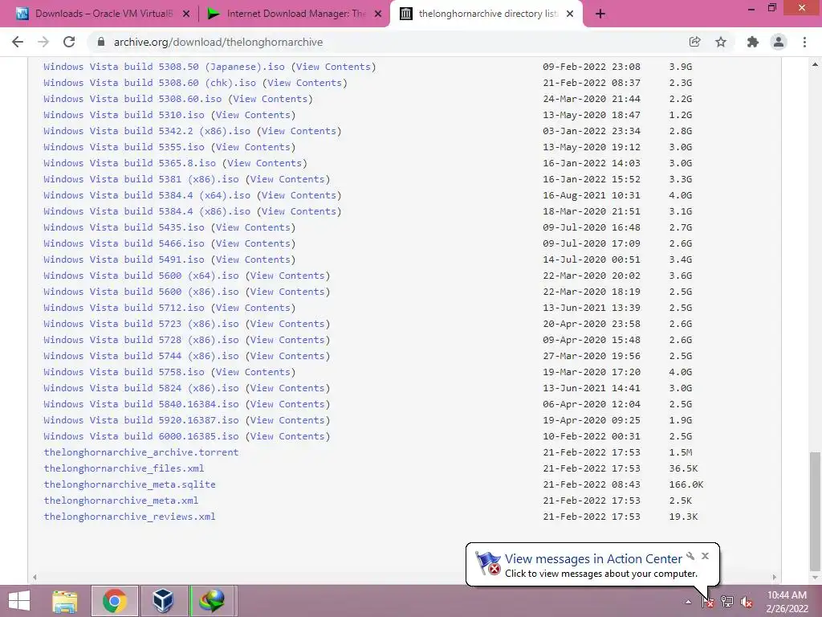
Task: View Contents of build 5381 (x86).iso
Action: tap(287, 179)
